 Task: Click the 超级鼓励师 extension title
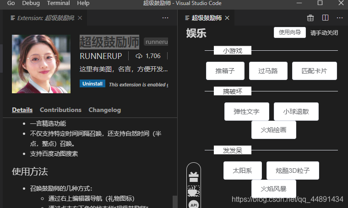coord(109,42)
